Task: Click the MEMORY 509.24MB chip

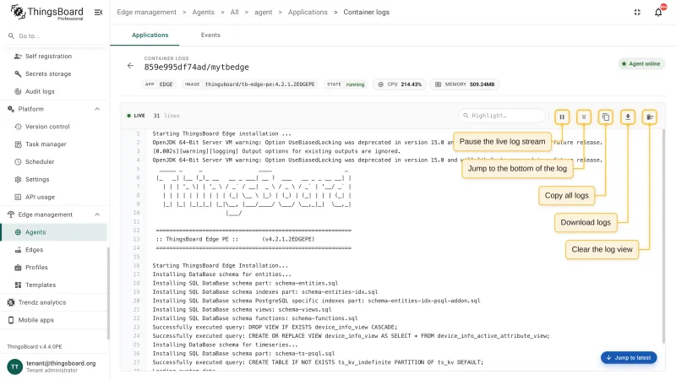Action: pyautogui.click(x=465, y=84)
